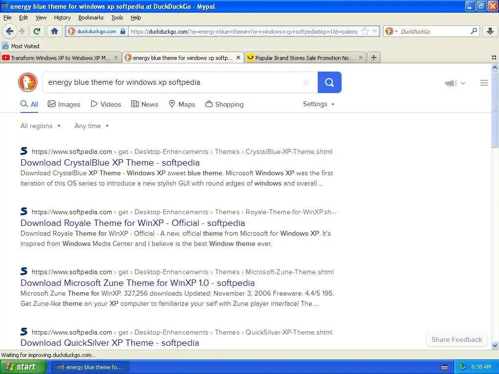The image size is (499, 374).
Task: Switch to the Images tab
Action: (x=64, y=104)
